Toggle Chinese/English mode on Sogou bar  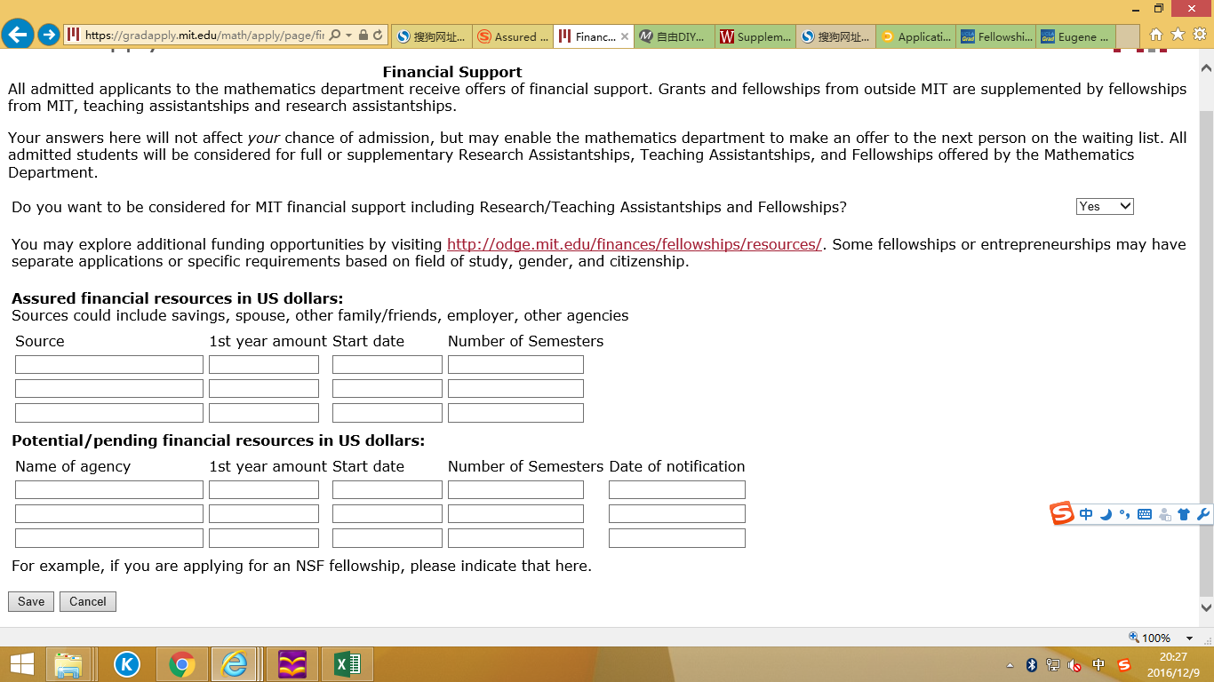point(1086,514)
